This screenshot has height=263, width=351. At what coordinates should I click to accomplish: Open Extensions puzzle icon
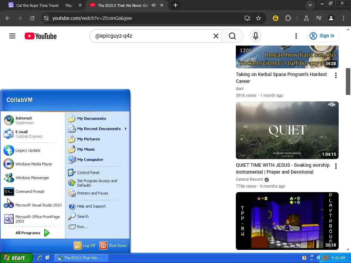tap(288, 18)
